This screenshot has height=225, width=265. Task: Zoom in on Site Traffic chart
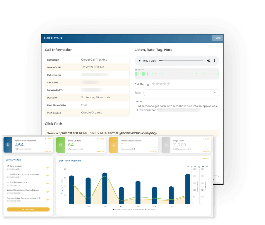(x=188, y=166)
